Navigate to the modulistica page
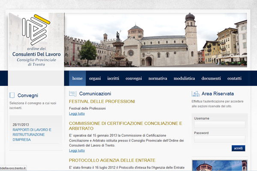Image resolution: width=257 pixels, height=171 pixels. 184,79
